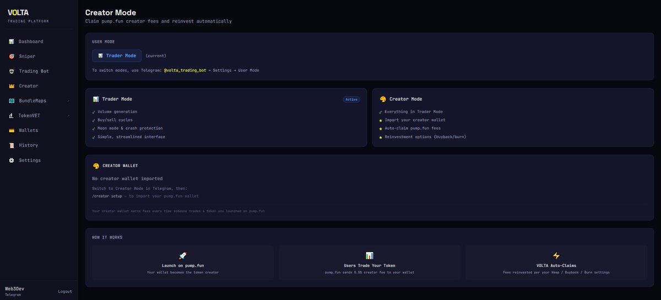Click 'VOLTA Auto-Claims' step title
This screenshot has width=661, height=300.
[x=556, y=265]
